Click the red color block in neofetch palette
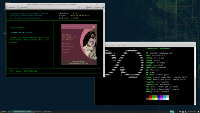This screenshot has height=113, width=200. pos(150,96)
